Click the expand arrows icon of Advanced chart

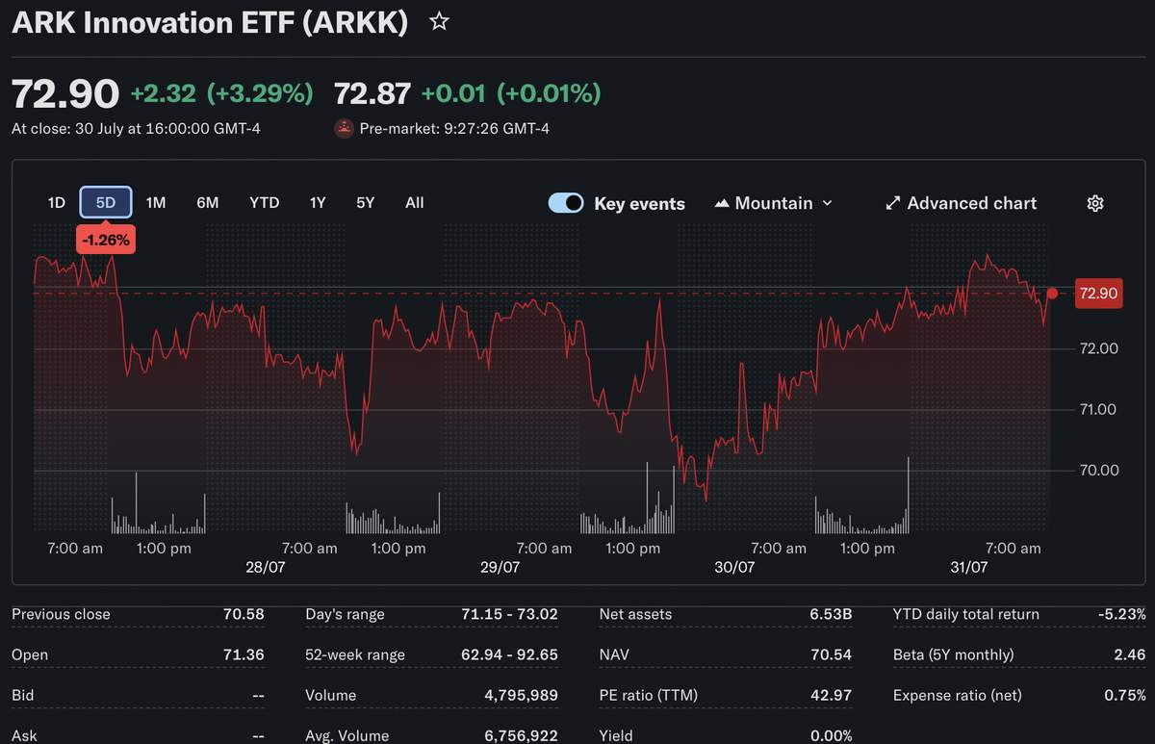(892, 203)
